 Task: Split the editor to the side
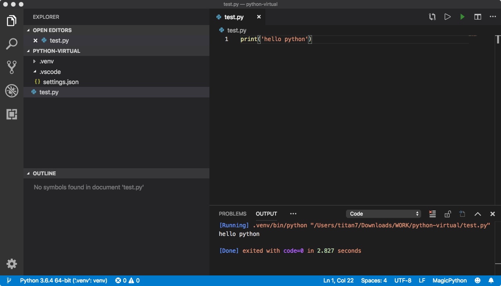pos(478,17)
